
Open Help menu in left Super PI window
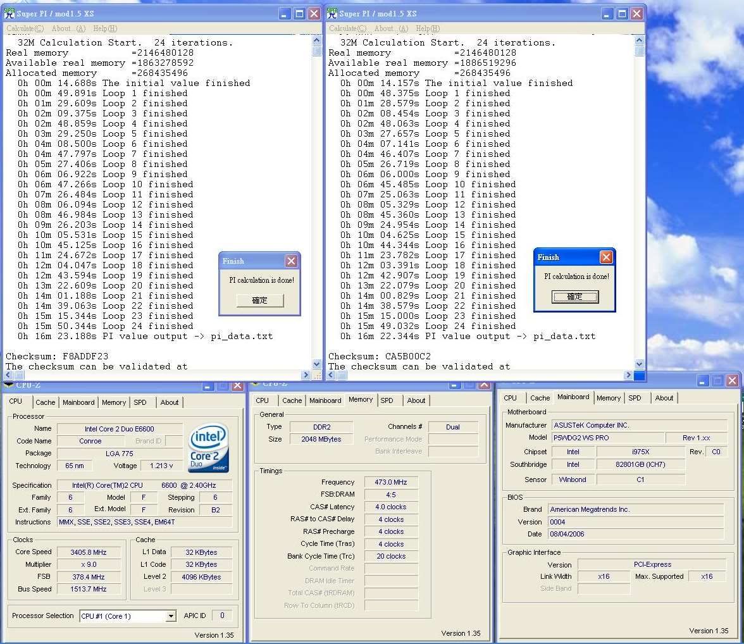tap(105, 28)
